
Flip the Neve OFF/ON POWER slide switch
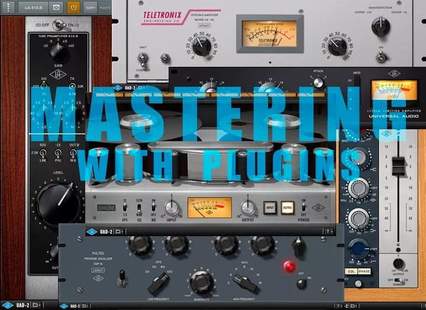398,280
